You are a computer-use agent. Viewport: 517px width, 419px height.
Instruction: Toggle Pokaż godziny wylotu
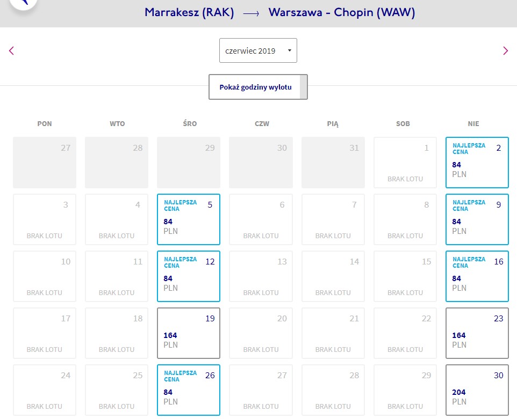tap(258, 87)
